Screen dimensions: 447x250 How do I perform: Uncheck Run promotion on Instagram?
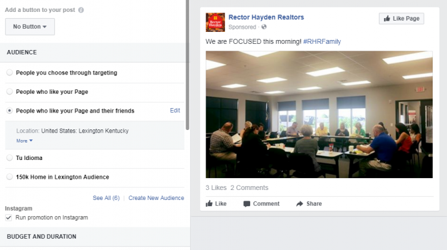(9, 217)
